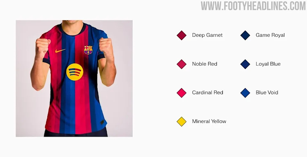Select the Noble Red diamond swatch
The width and height of the screenshot is (307, 157).
pos(182,64)
